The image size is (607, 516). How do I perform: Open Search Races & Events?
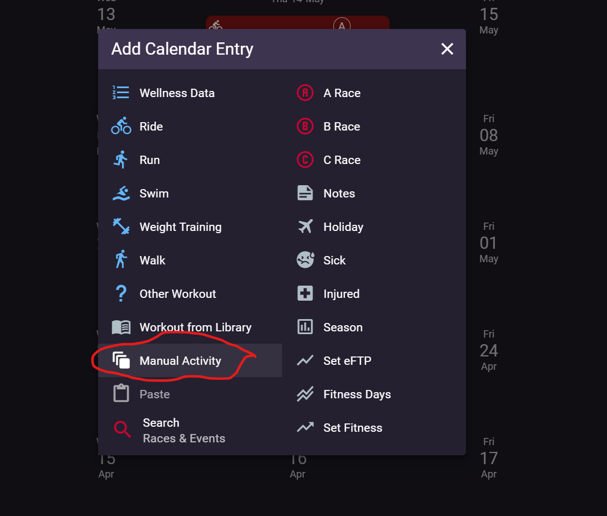tap(190, 430)
